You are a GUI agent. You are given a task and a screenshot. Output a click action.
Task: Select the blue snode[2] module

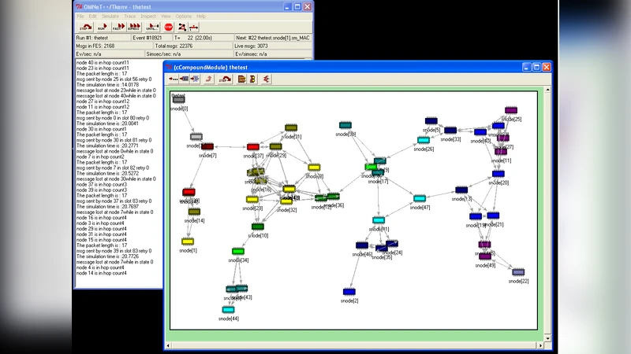pos(349,292)
